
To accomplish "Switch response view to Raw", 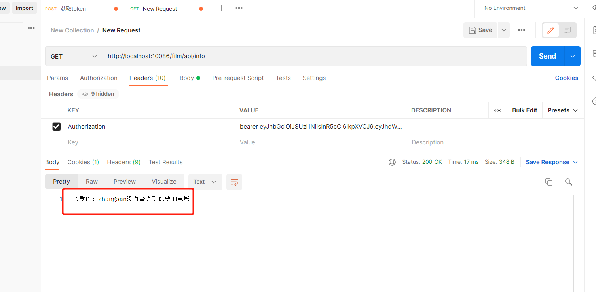I will 92,182.
